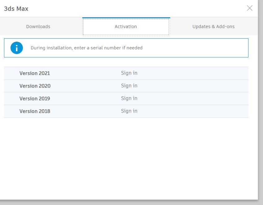Click gray backdrop right of the dialog
Viewport: 263px width, 205px height.
click(x=261, y=100)
